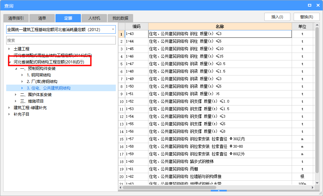Click unit cell 根 in row 20
Screen dimensions: 323x196
(302, 176)
